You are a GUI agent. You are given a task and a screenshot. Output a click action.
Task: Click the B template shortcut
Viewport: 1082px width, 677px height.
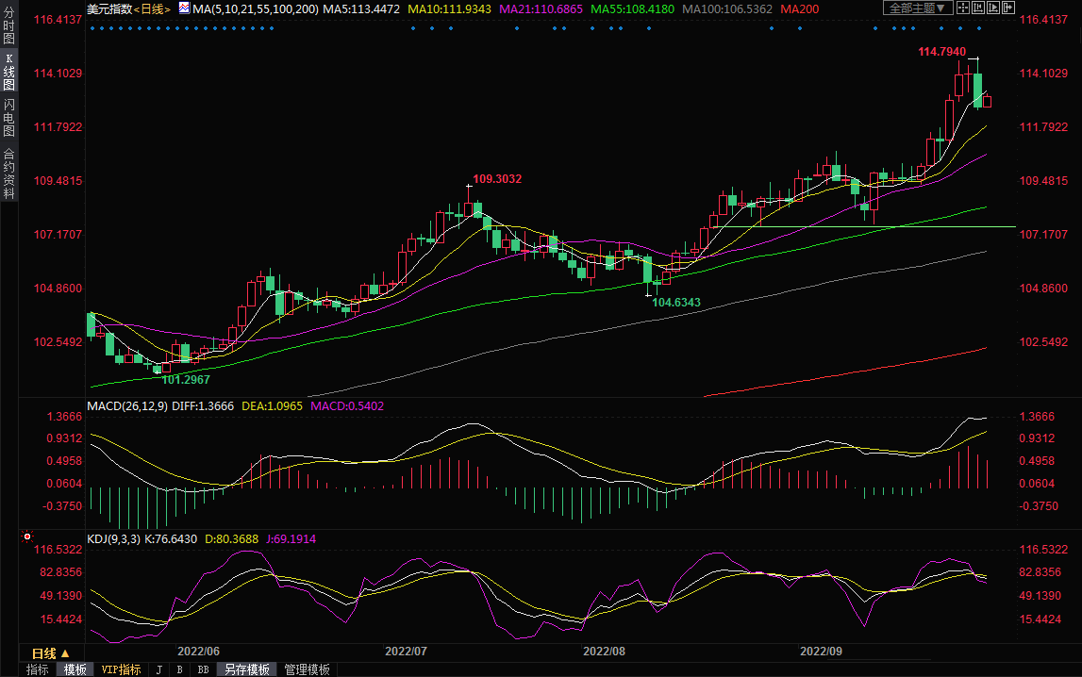[x=179, y=669]
